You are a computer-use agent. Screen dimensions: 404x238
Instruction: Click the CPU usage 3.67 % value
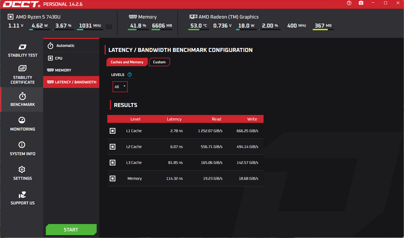64,25
